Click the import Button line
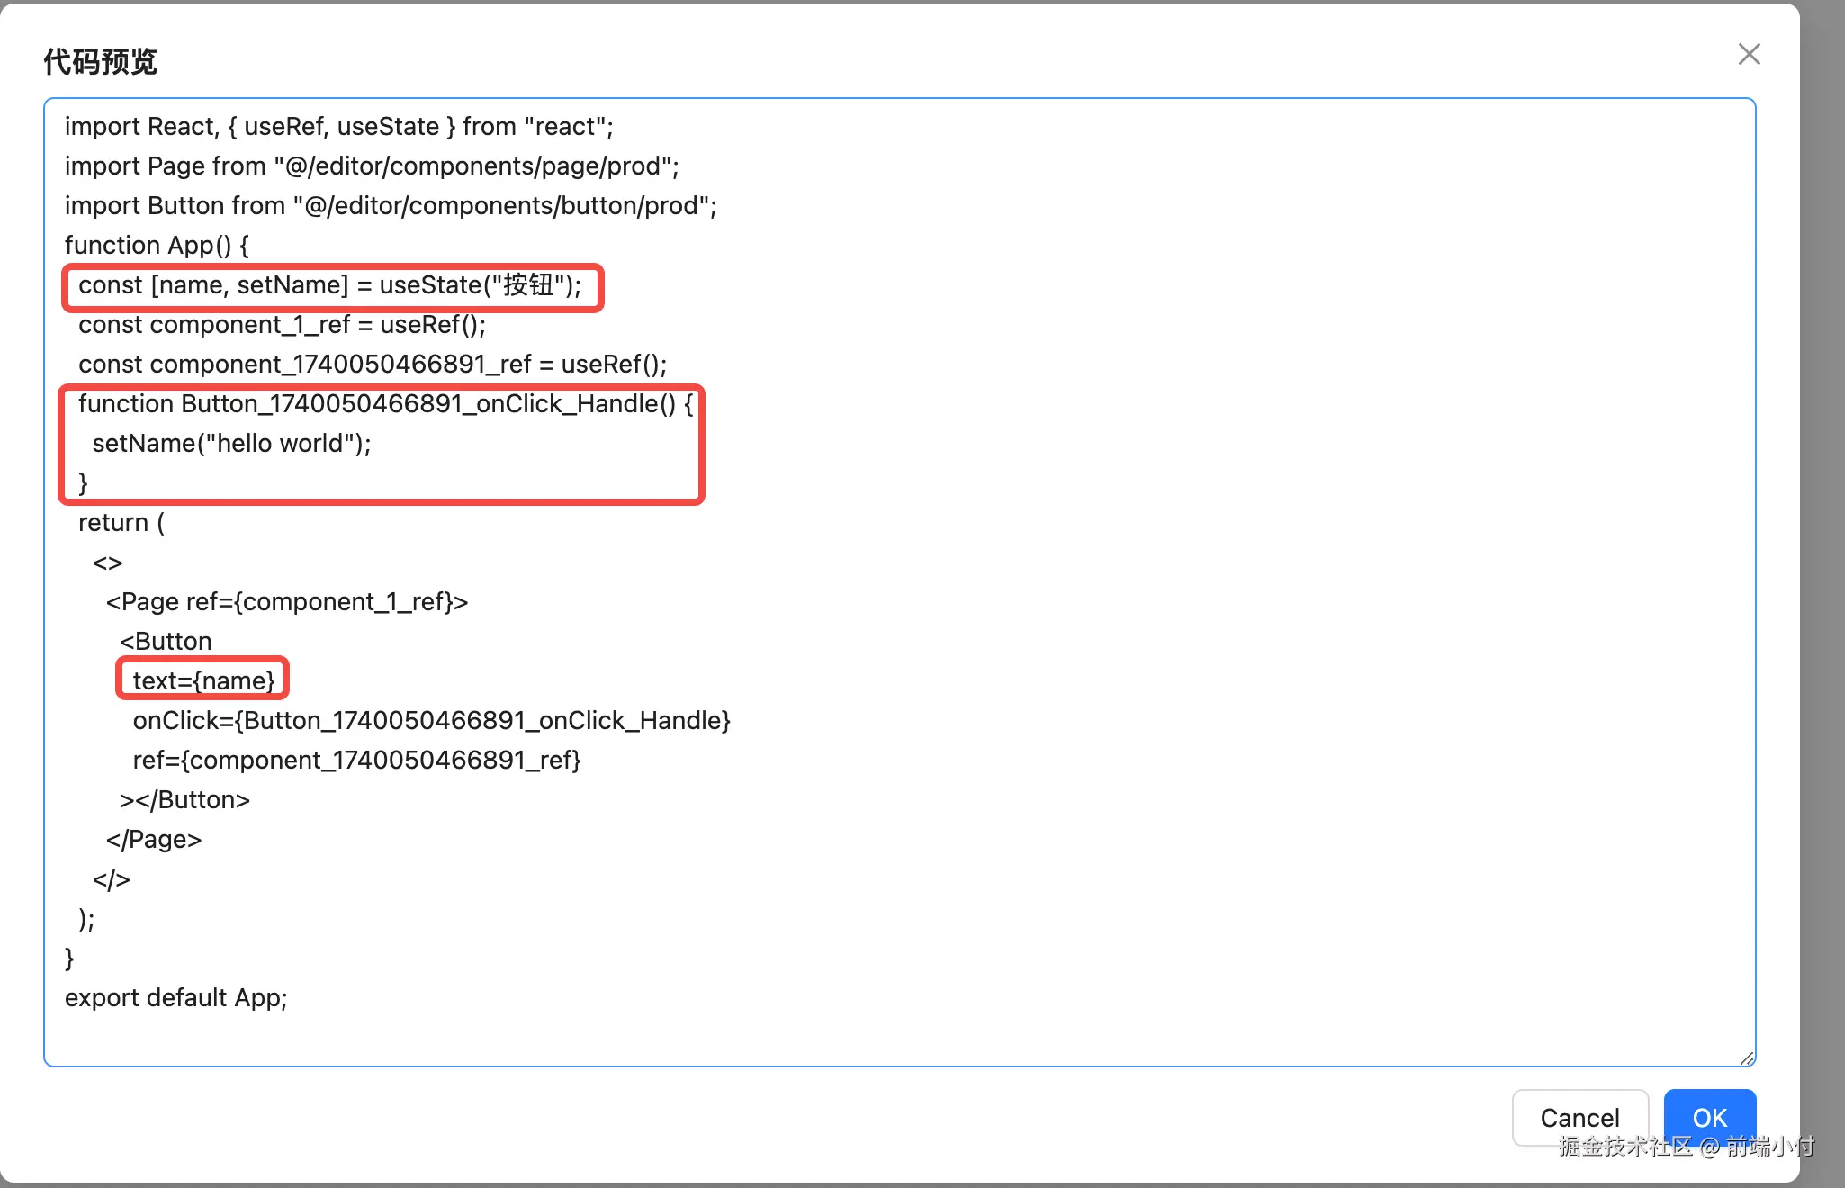The width and height of the screenshot is (1845, 1188). coord(391,206)
